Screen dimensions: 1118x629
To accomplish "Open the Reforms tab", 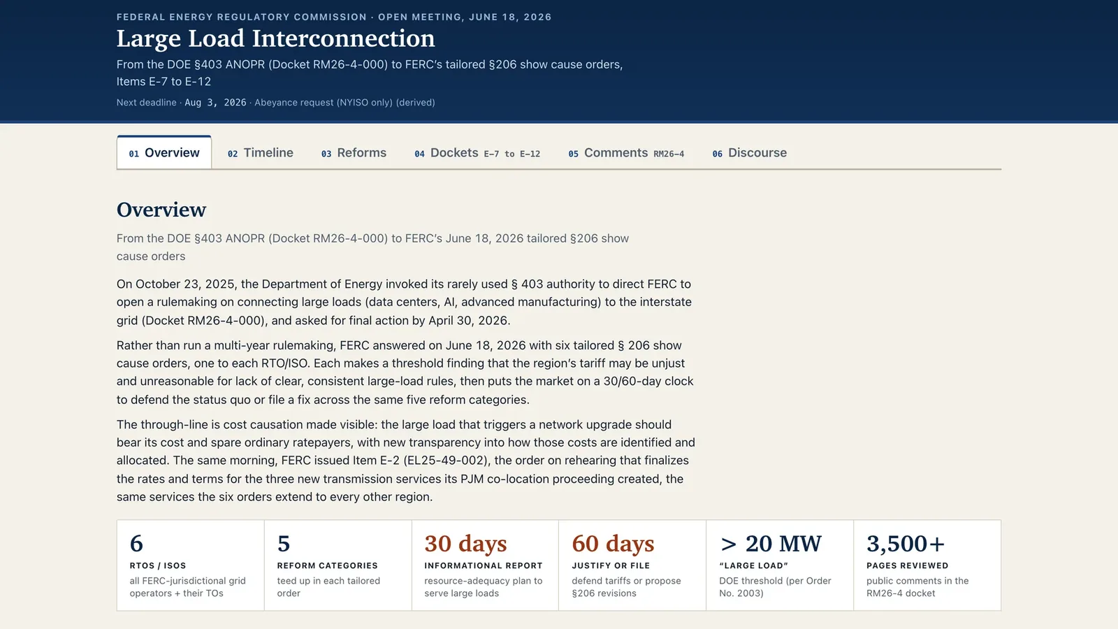I will pyautogui.click(x=354, y=152).
